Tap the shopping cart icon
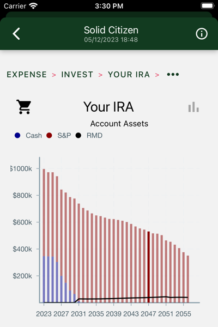218x327 pixels. [x=24, y=107]
